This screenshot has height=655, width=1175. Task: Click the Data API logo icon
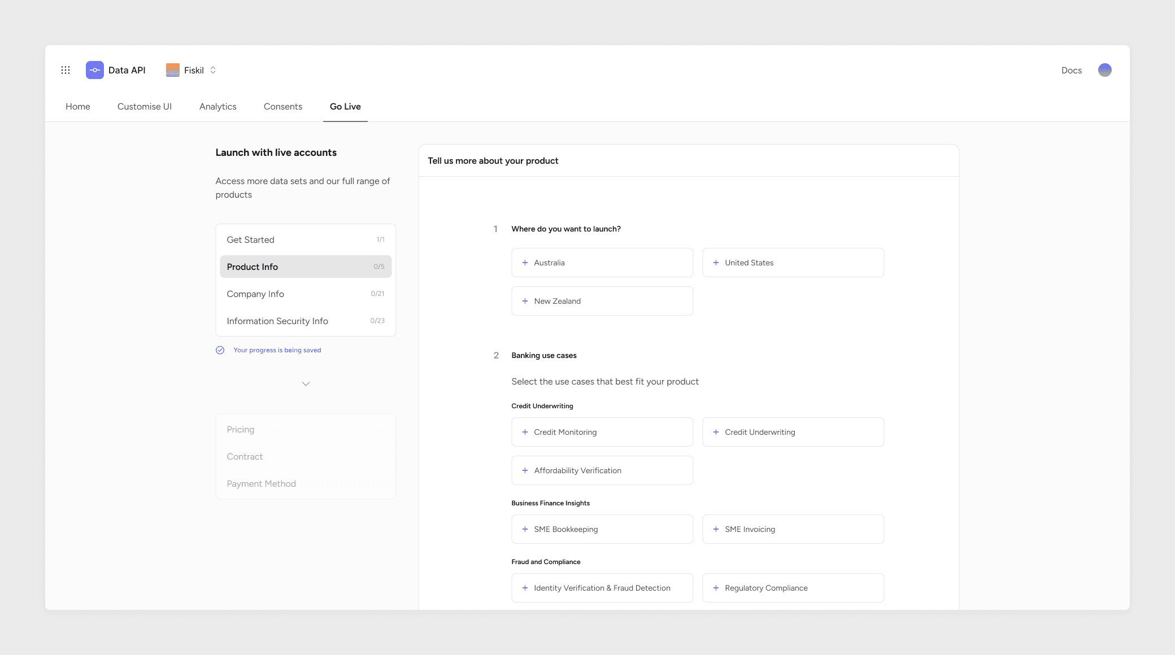95,70
